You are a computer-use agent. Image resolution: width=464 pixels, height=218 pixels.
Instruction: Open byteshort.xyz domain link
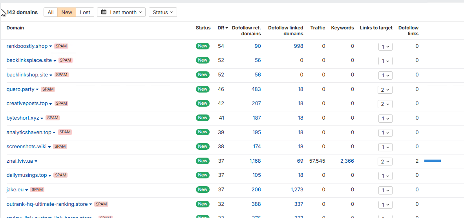(23, 118)
